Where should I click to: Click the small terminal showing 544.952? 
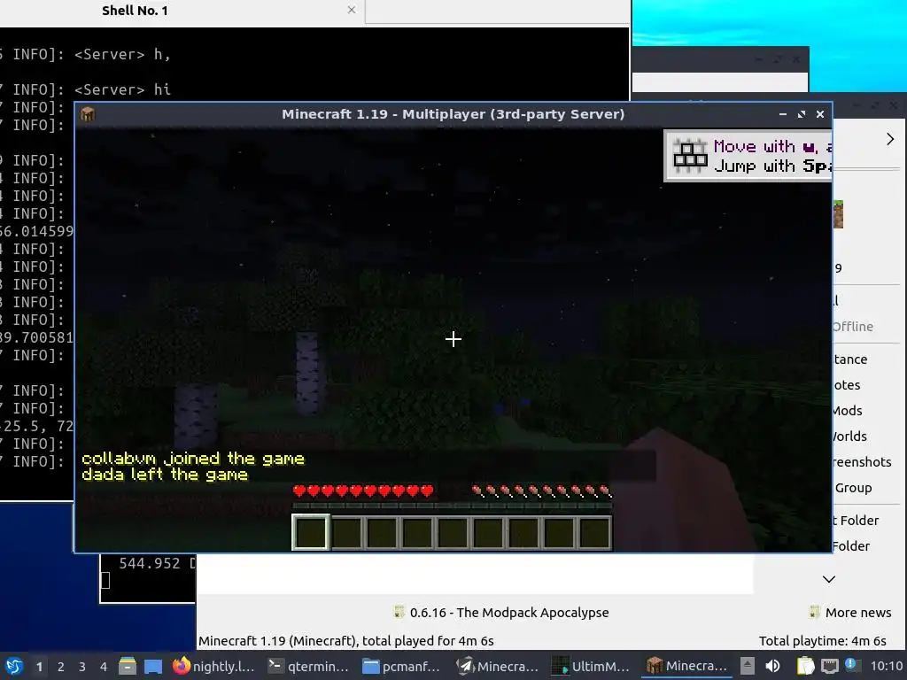click(x=148, y=578)
